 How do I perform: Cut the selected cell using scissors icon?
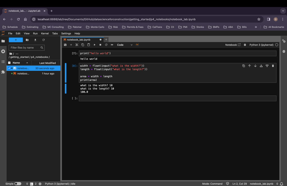[77, 45]
